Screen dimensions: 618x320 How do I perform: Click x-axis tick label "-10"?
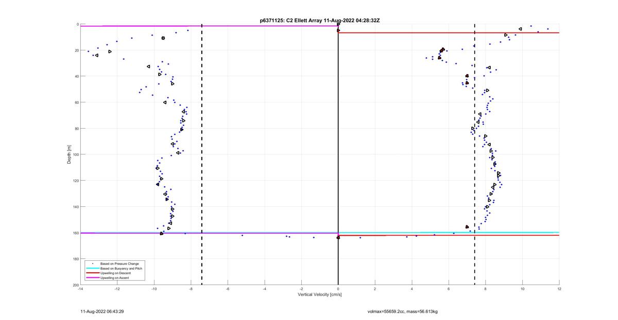pyautogui.click(x=154, y=289)
